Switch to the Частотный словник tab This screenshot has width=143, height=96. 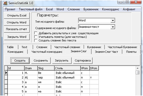67,47
